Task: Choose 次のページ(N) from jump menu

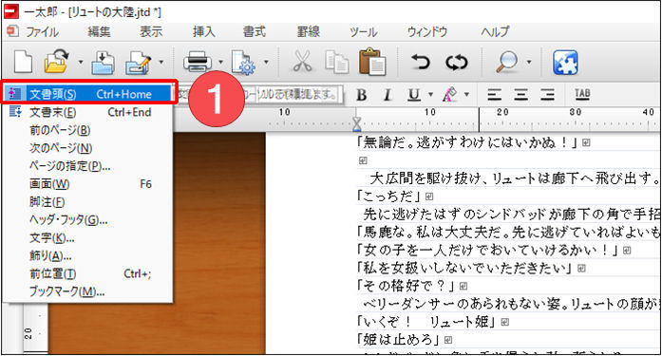Action: 88,148
